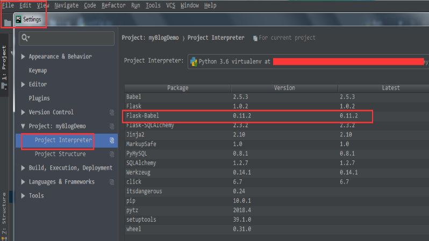429x241 pixels.
Task: Click the search magnifier icon in settings
Action: point(25,38)
